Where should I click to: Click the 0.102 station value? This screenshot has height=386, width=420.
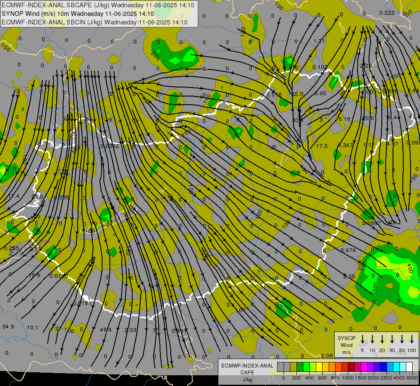pos(320,67)
